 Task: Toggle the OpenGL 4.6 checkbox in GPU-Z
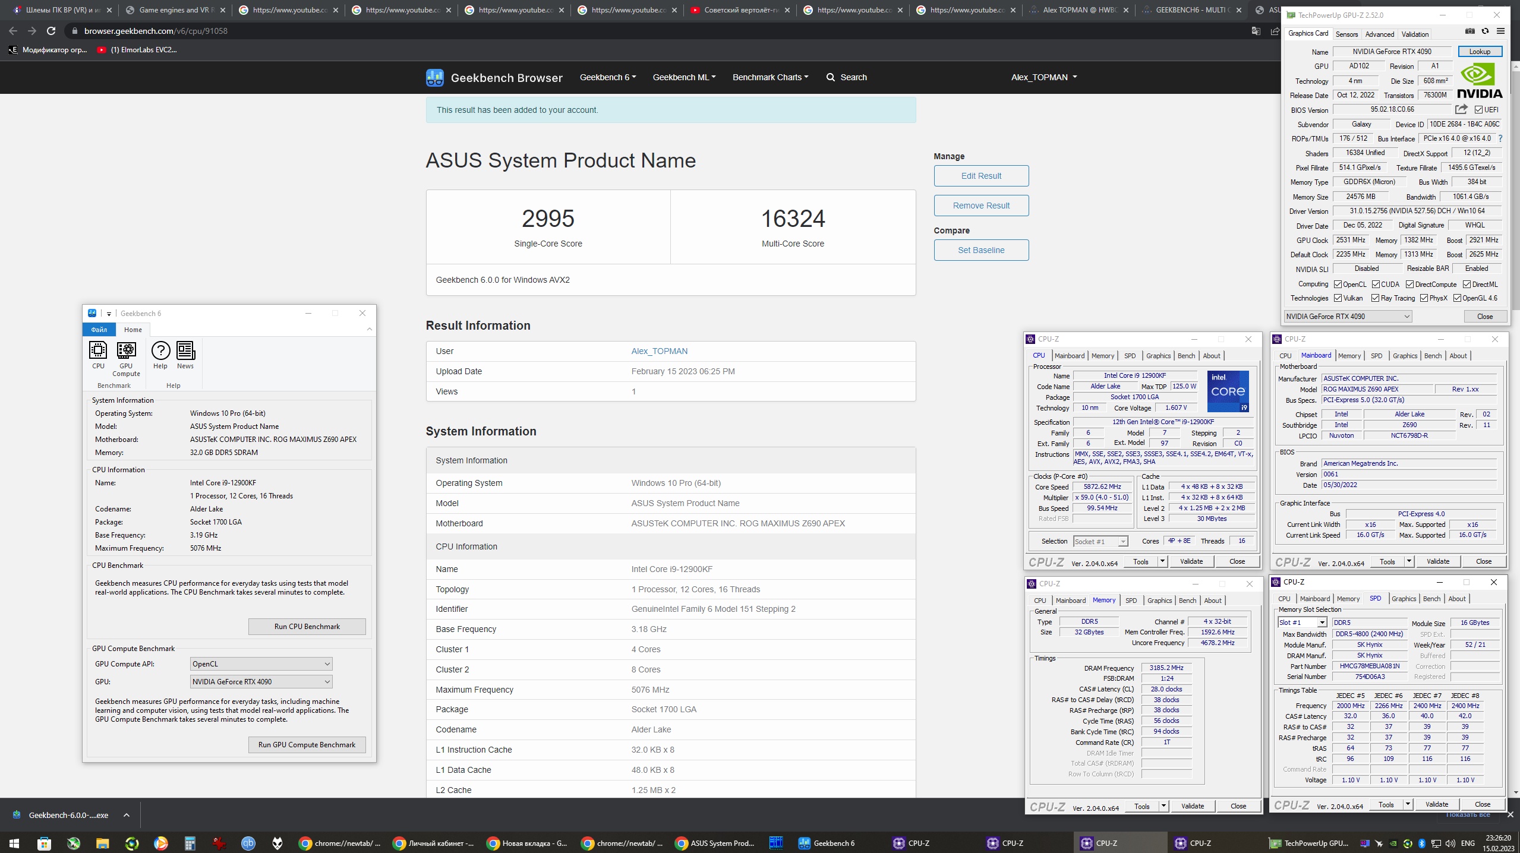pyautogui.click(x=1457, y=298)
